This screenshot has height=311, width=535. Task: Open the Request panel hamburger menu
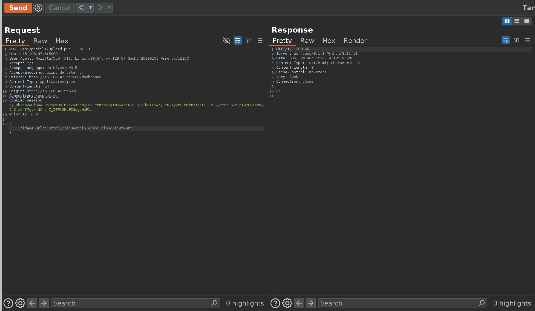pos(260,40)
